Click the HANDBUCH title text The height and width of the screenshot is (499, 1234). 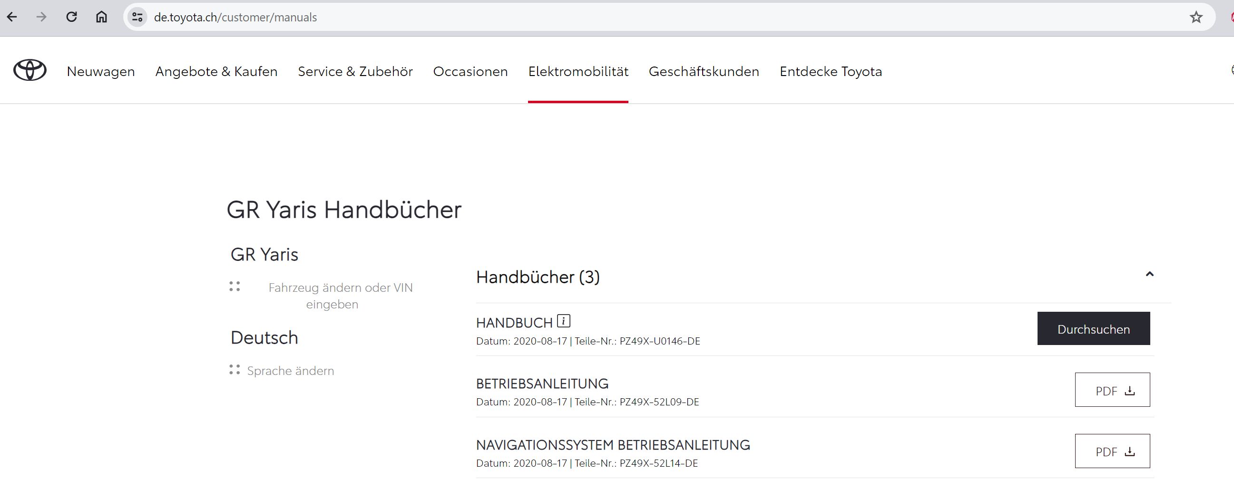pos(515,323)
